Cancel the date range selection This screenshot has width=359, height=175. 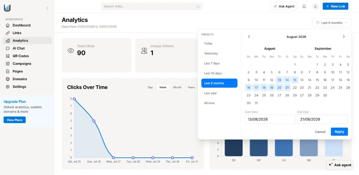(320, 132)
